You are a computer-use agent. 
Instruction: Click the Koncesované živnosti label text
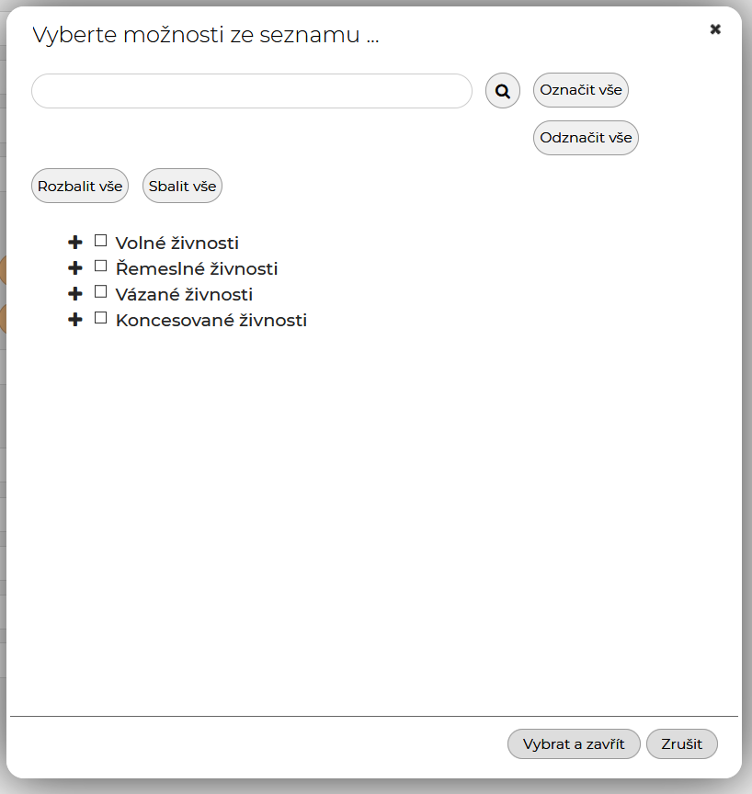click(211, 320)
